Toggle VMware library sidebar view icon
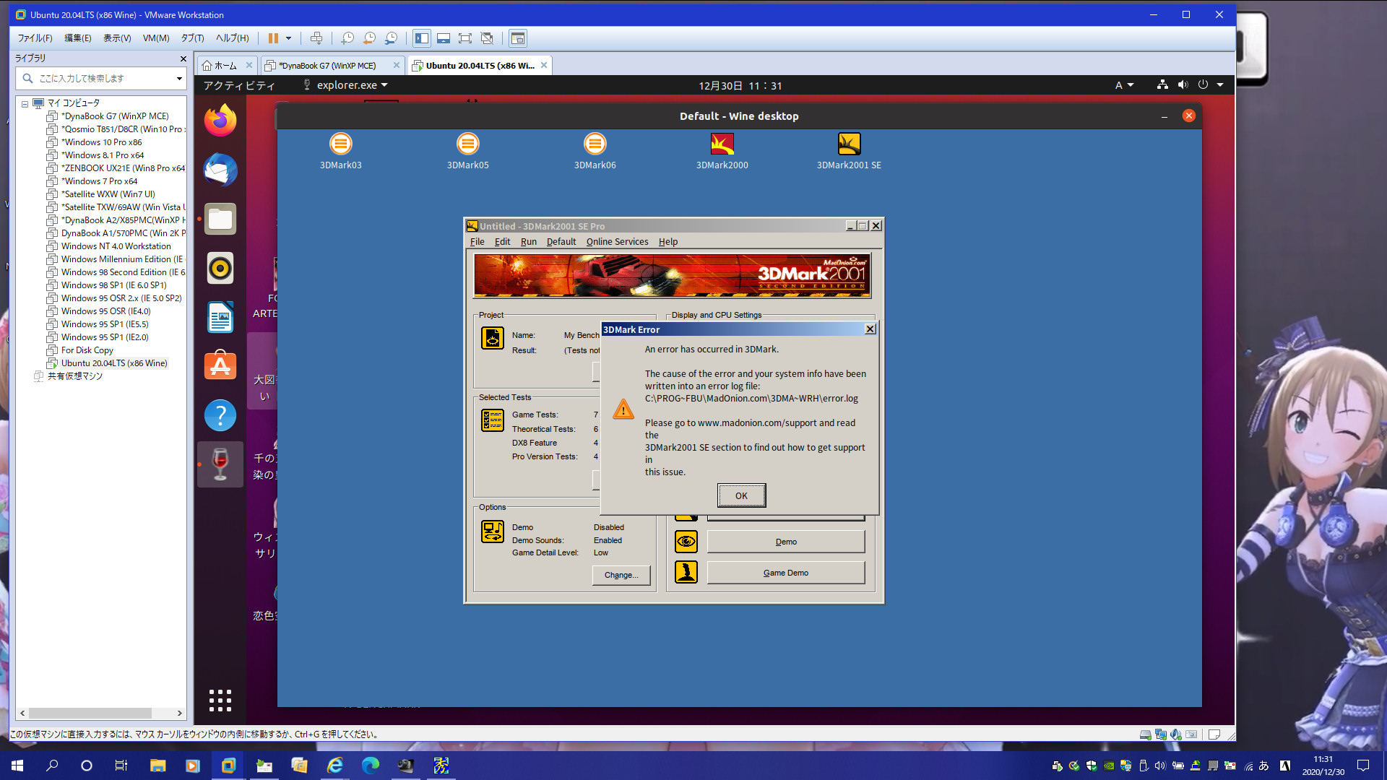 point(422,38)
